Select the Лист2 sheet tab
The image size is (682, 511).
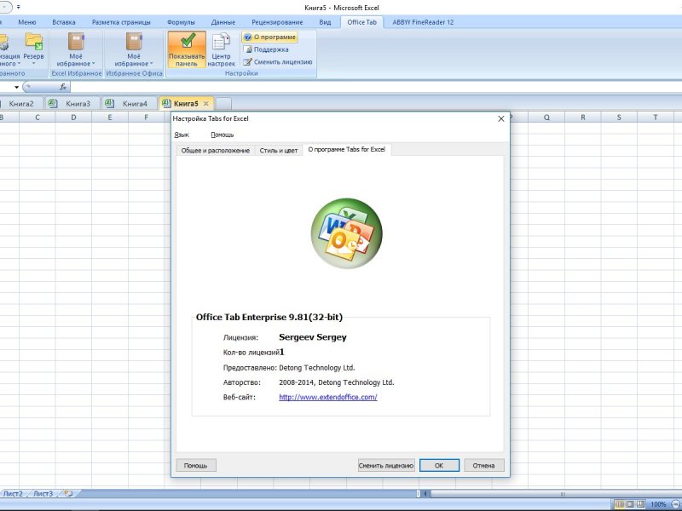pos(13,494)
